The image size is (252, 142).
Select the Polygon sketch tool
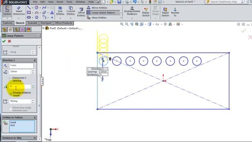(x=37, y=17)
